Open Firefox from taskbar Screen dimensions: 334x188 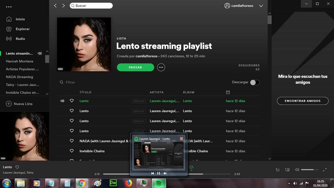[128, 183]
